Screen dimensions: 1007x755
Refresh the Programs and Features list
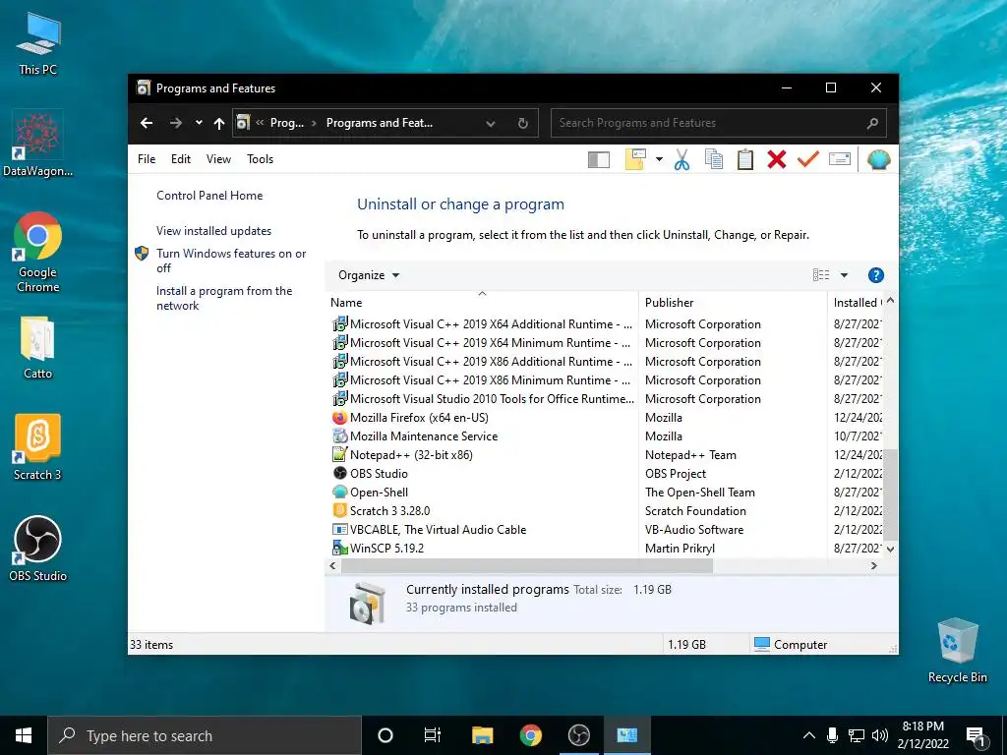(523, 123)
